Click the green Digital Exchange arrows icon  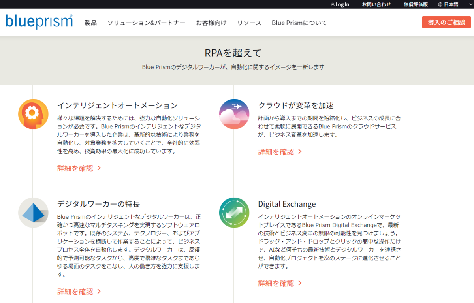234,213
